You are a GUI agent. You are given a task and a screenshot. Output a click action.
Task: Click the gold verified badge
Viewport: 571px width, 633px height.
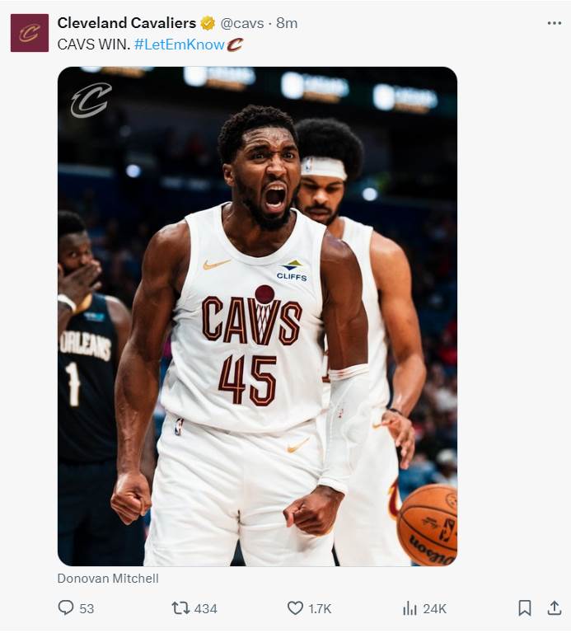(208, 23)
